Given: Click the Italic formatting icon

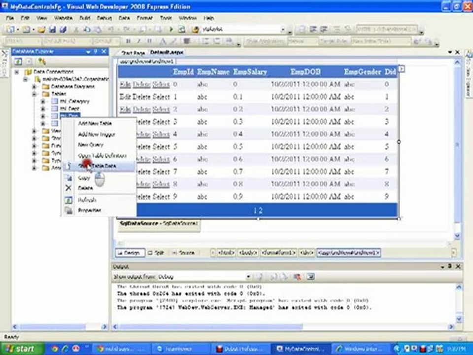Looking at the screenshot, I should (x=139, y=41).
